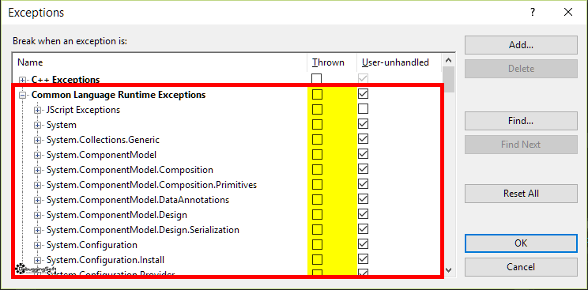Check Thrown for System.Configuration.Install
588x290 pixels.
pyautogui.click(x=317, y=259)
